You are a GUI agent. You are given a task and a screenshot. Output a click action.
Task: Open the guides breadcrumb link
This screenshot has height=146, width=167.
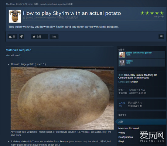tap(36, 4)
